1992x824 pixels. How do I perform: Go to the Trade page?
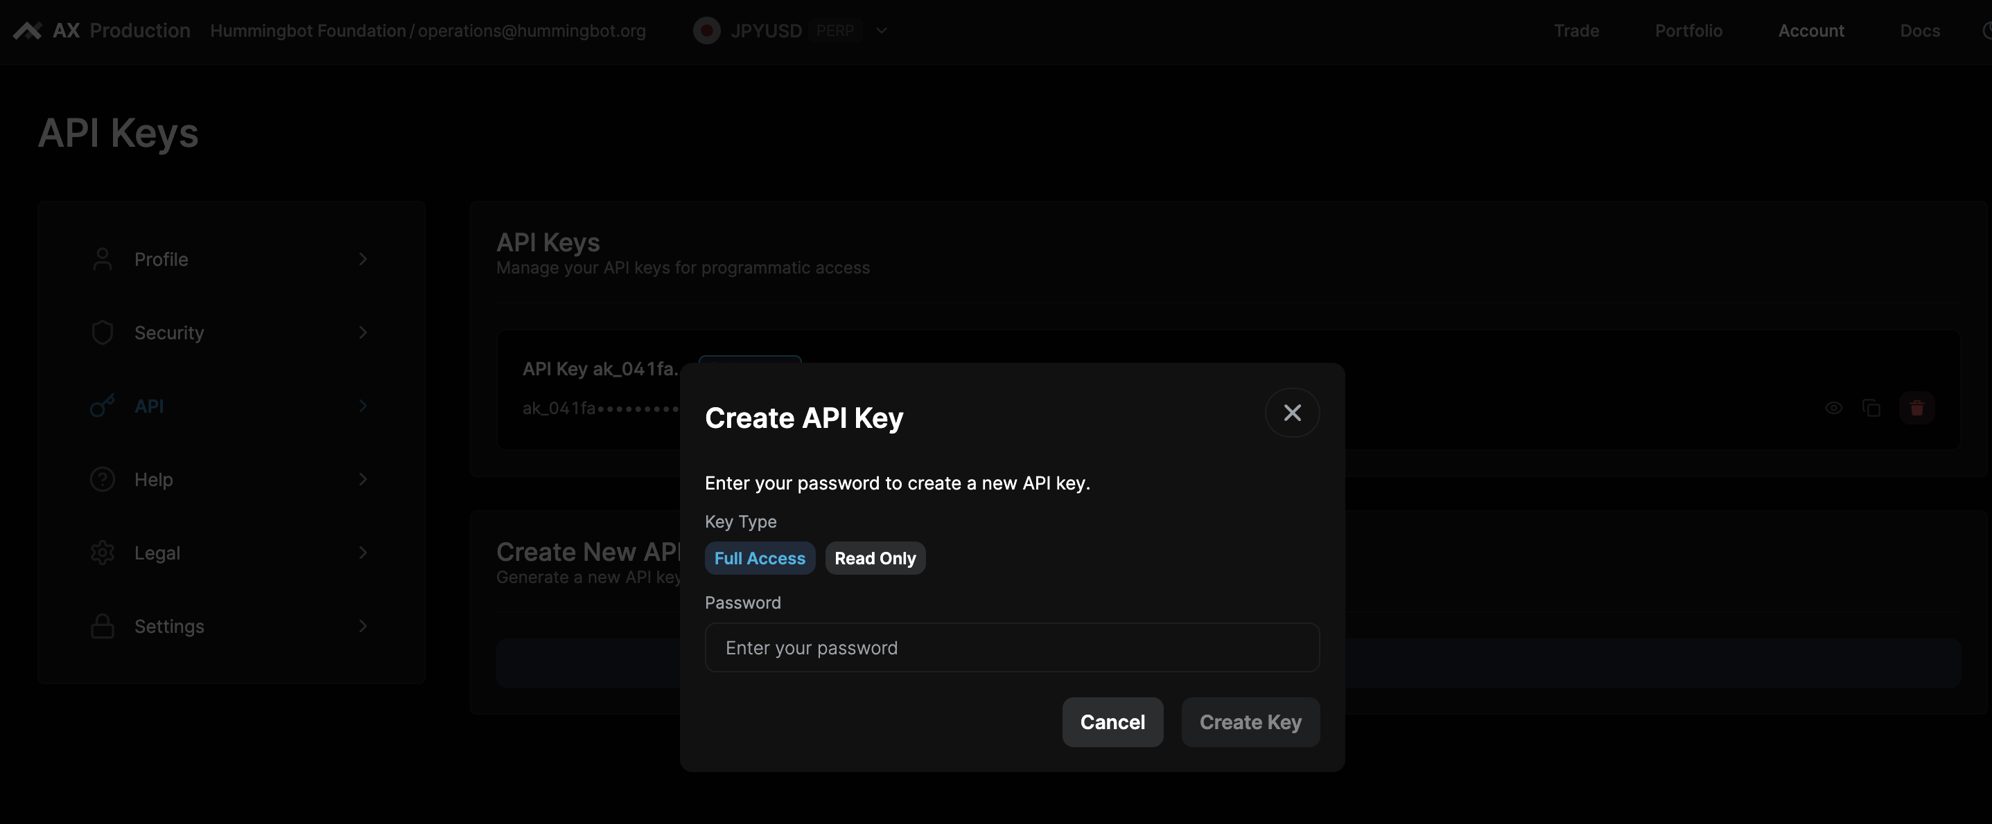[x=1576, y=31]
